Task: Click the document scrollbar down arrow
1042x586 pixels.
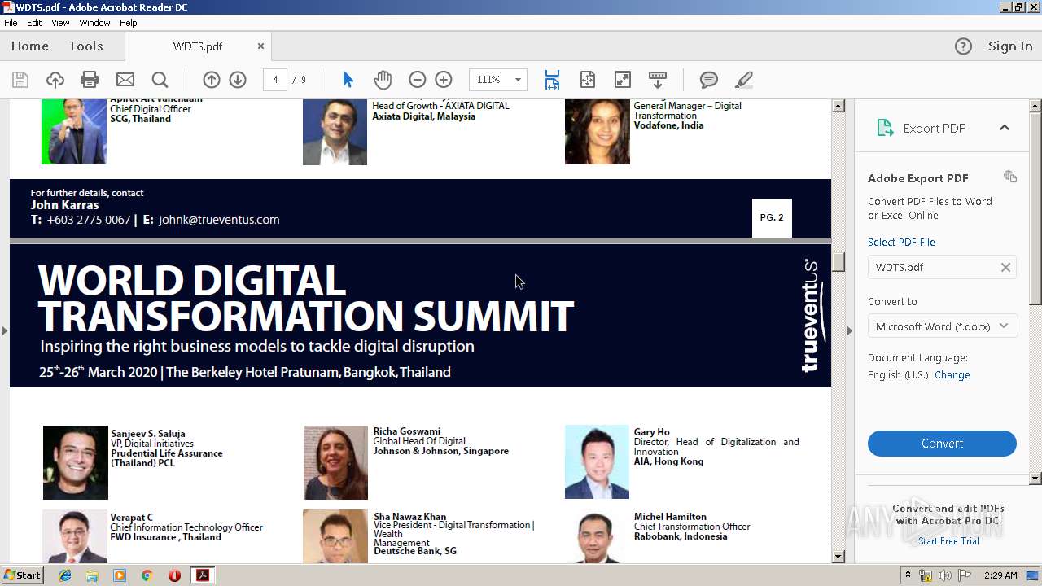Action: [x=838, y=557]
